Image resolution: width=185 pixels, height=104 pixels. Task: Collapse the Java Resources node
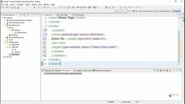(x=5, y=25)
